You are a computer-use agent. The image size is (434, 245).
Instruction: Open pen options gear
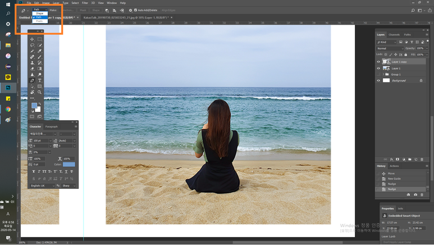130,10
